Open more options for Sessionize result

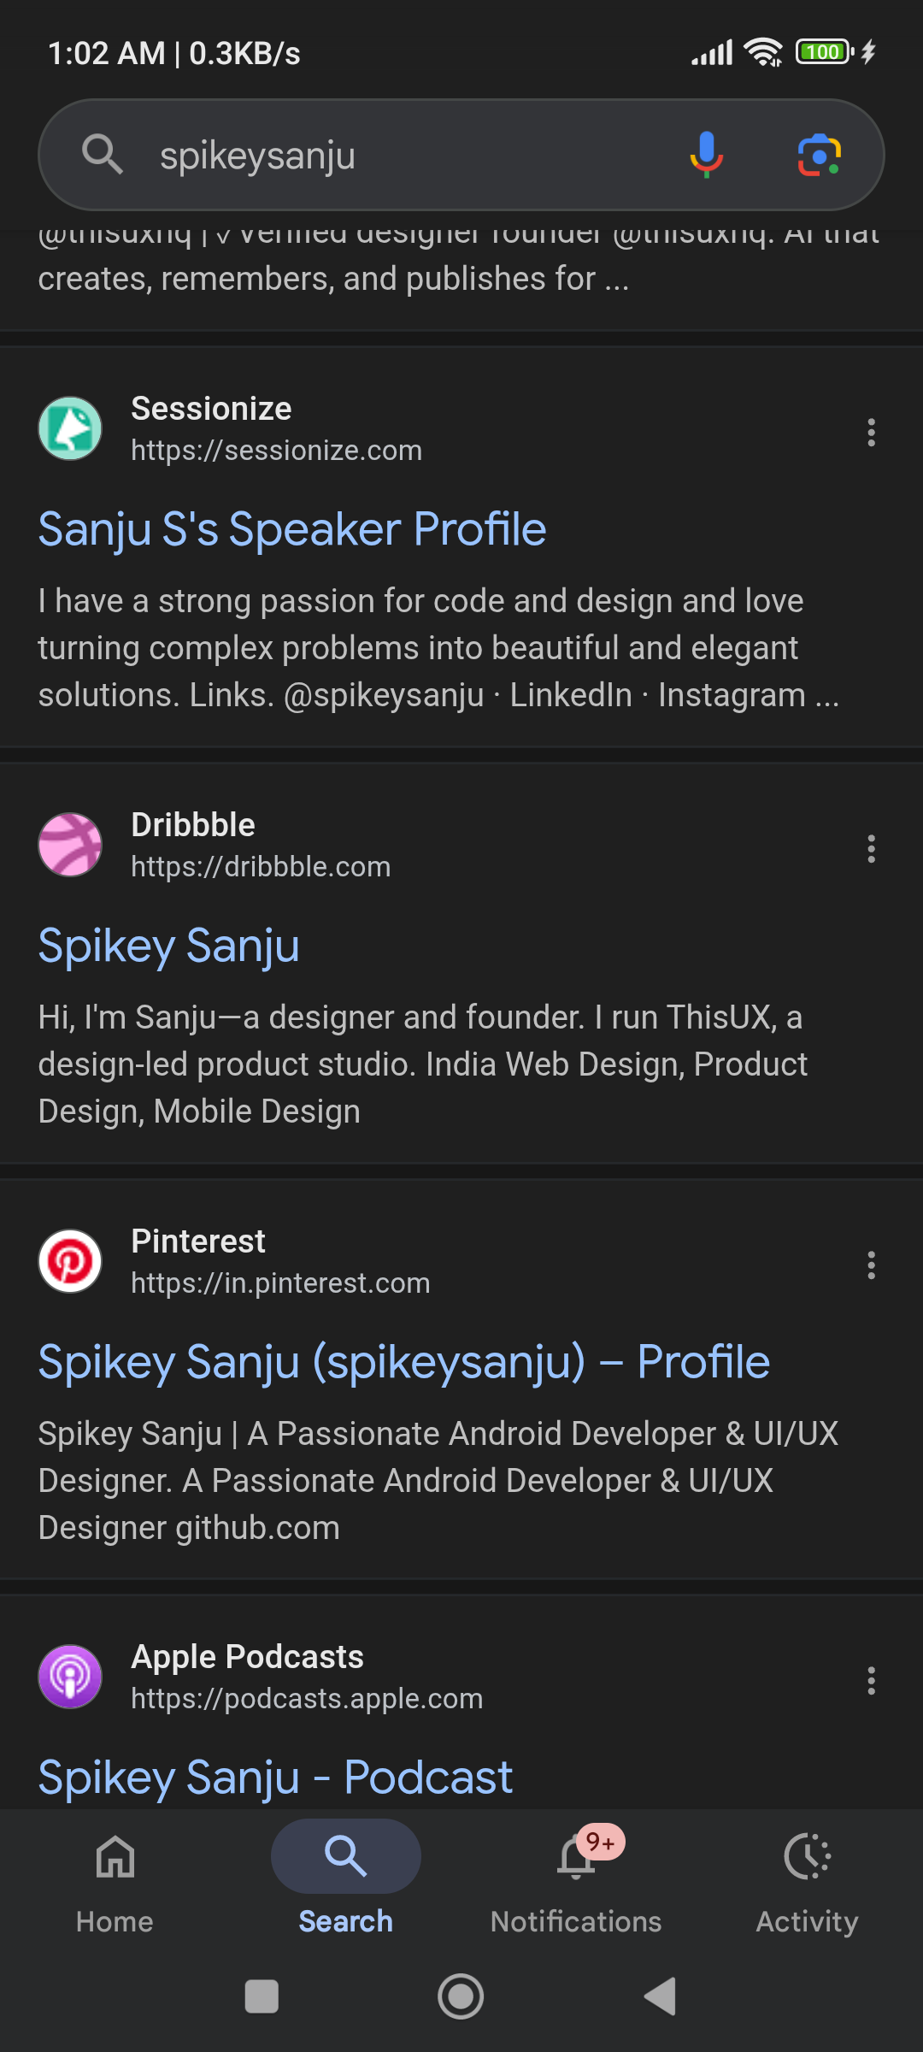coord(871,433)
